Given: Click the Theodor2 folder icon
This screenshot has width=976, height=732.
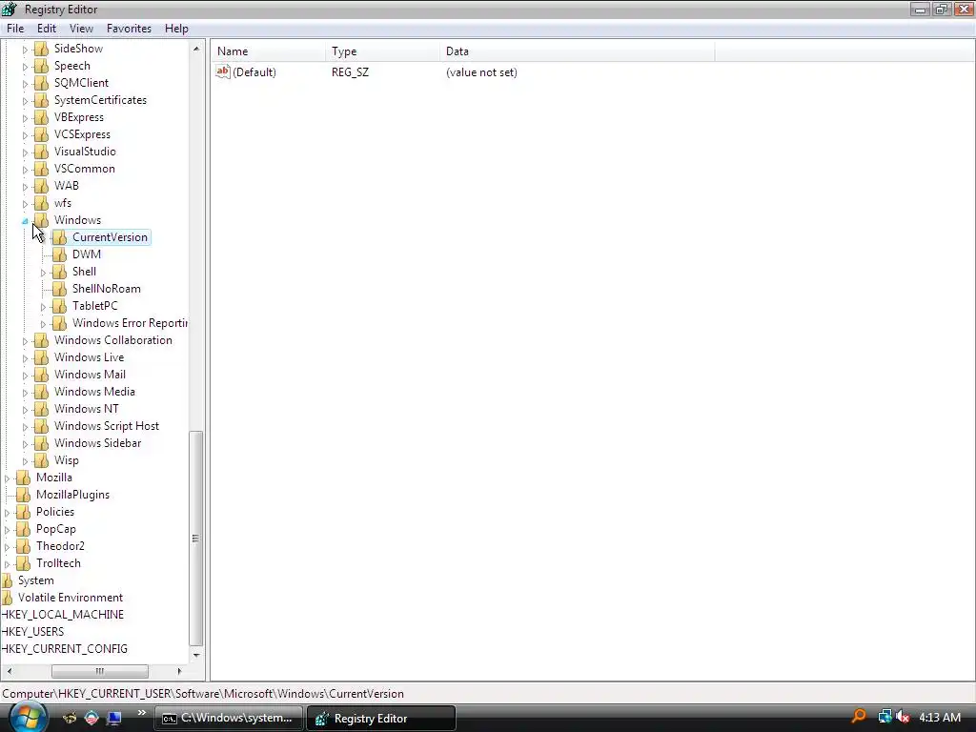Looking at the screenshot, I should click(23, 546).
